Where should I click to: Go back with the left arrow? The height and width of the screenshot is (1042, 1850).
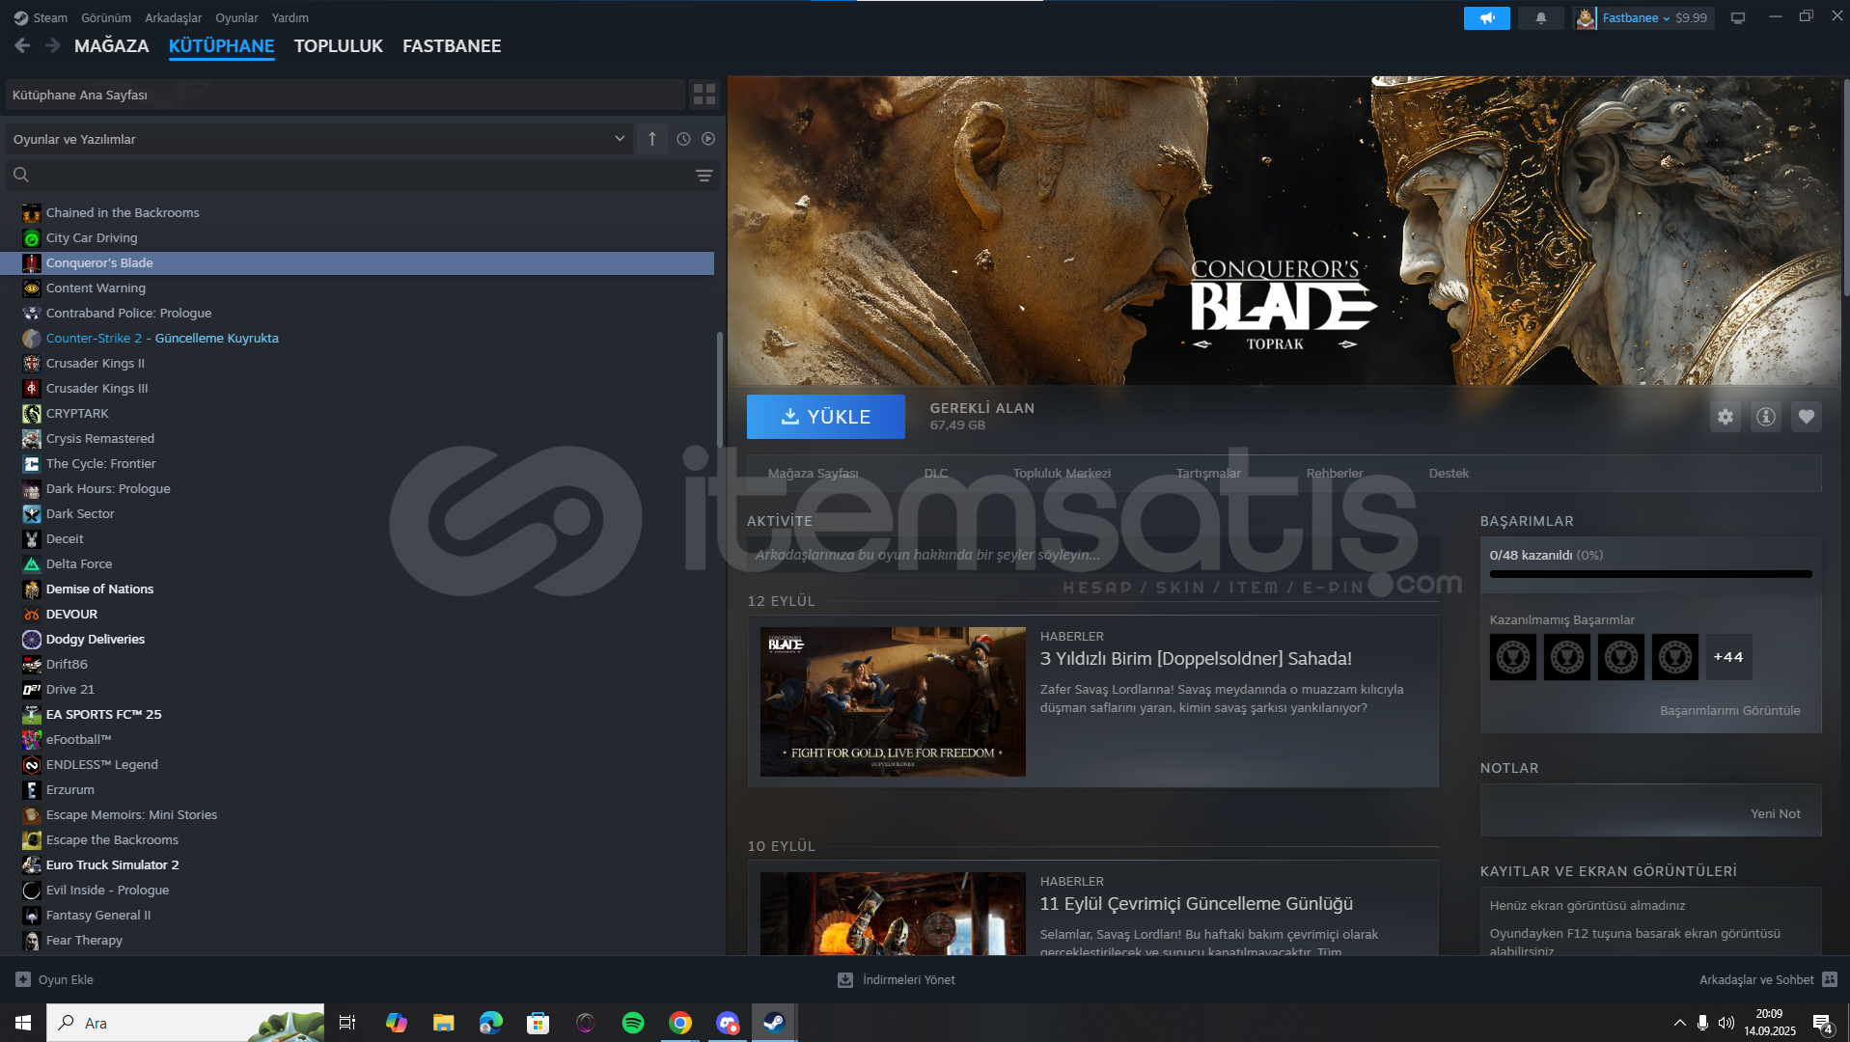[22, 45]
